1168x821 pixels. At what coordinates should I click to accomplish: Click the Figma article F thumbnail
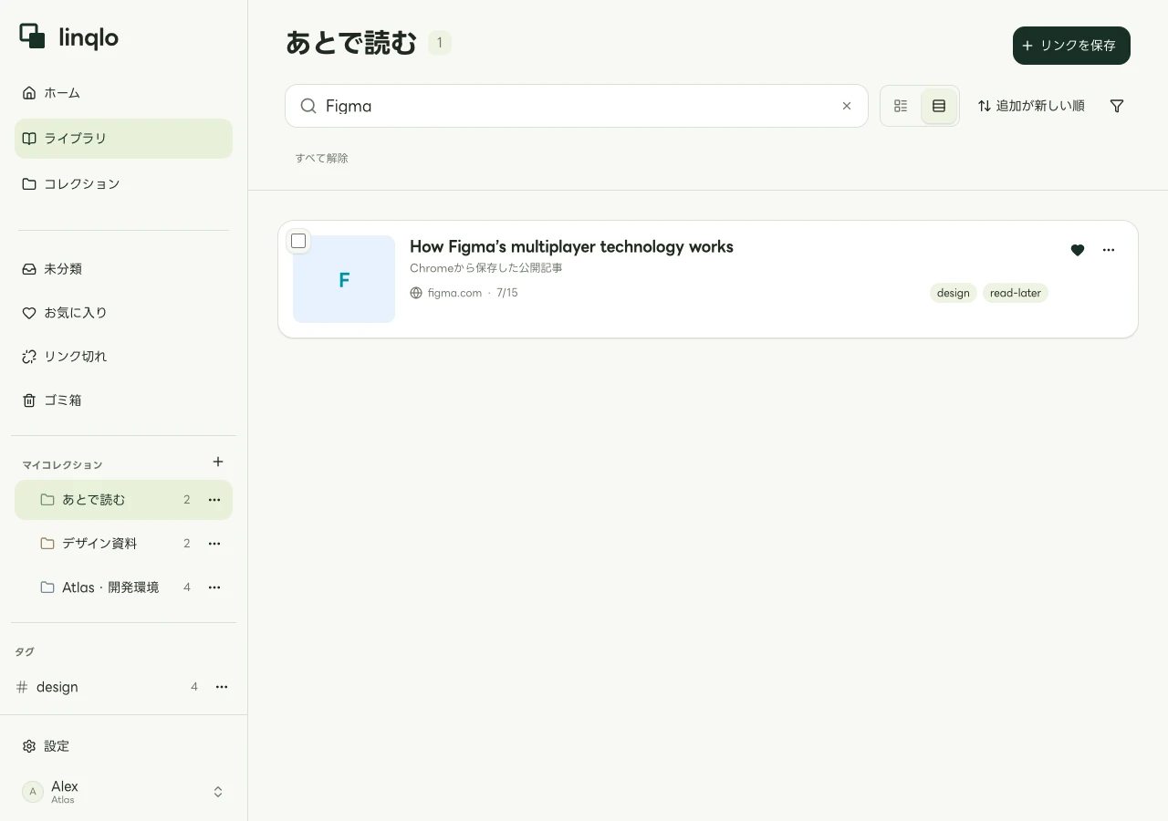tap(344, 279)
